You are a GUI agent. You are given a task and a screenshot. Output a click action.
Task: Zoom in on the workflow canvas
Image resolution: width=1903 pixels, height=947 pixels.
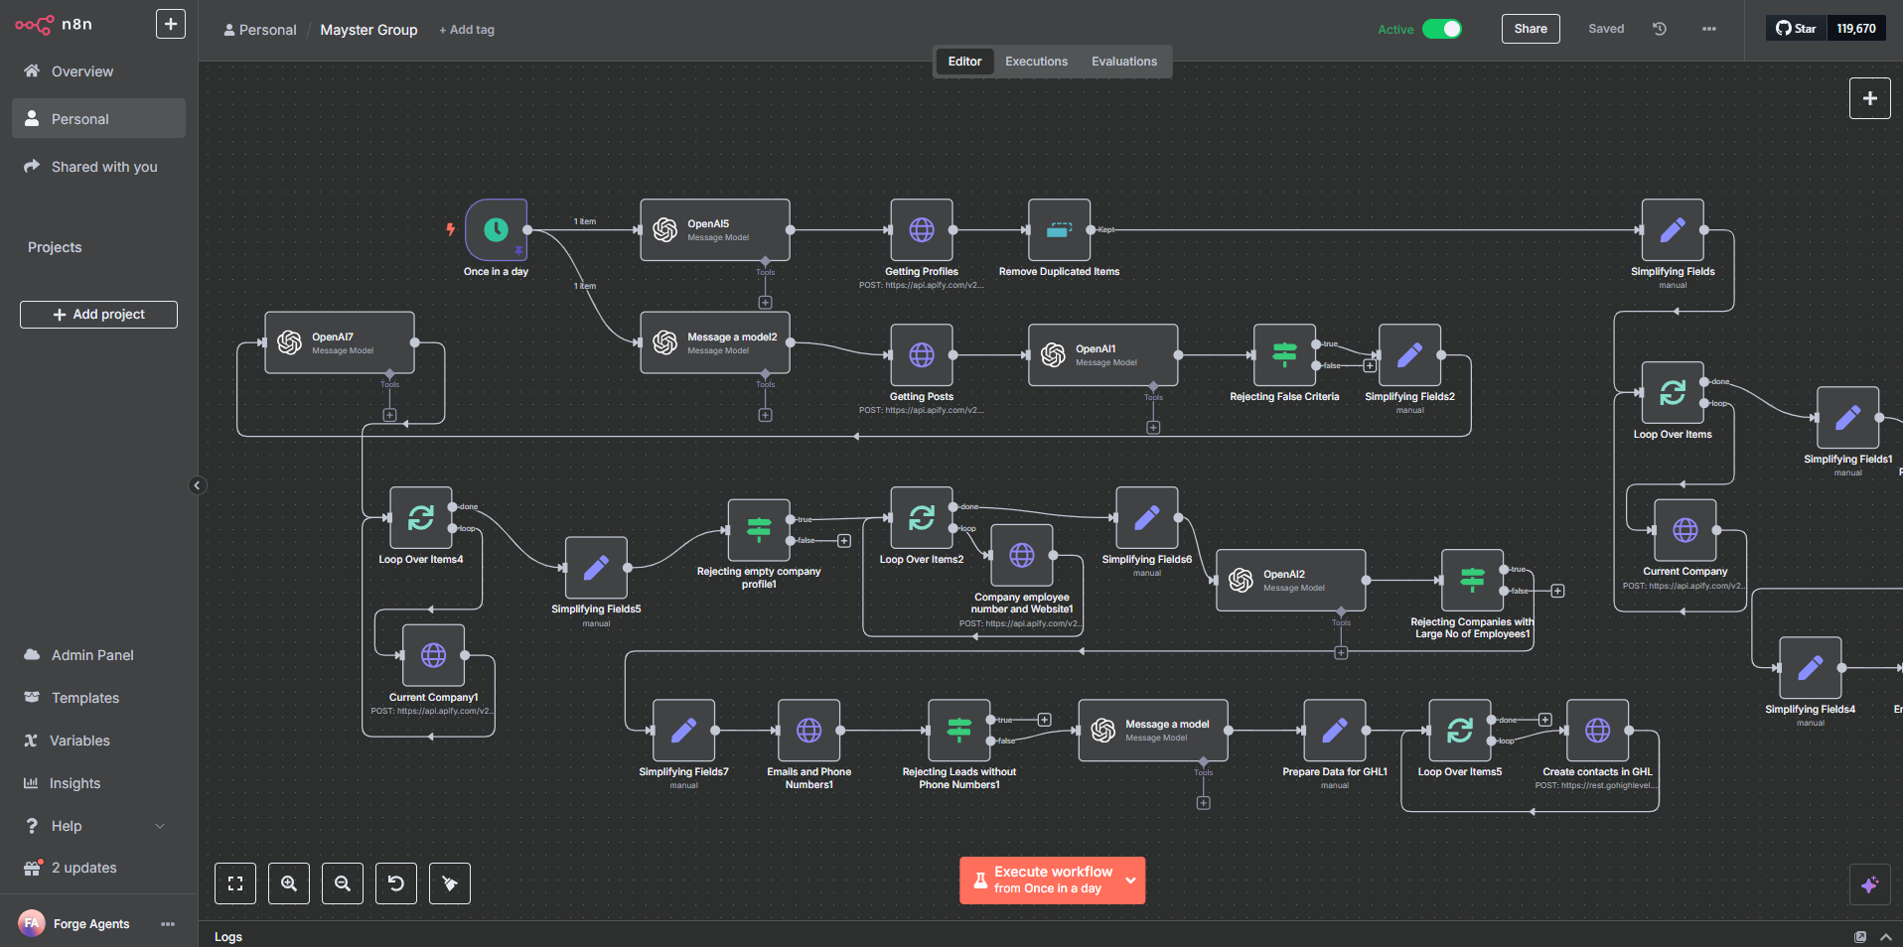[x=289, y=883]
